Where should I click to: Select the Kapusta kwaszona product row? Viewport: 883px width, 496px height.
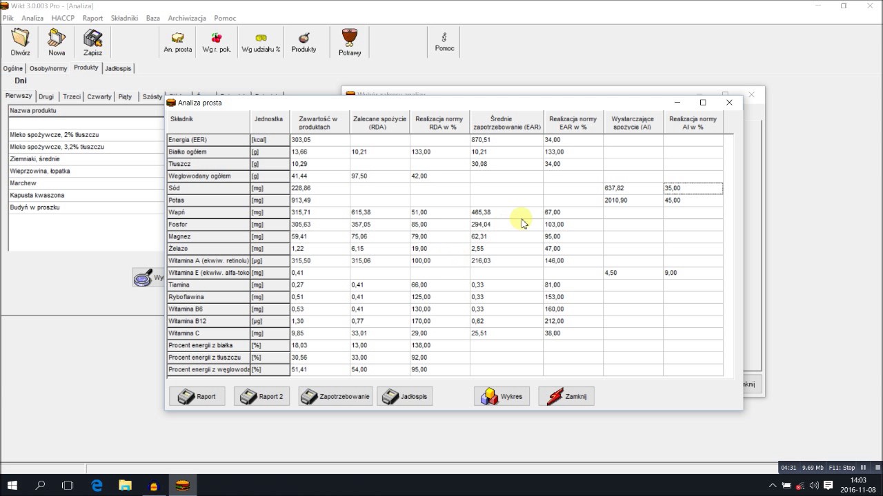(86, 196)
